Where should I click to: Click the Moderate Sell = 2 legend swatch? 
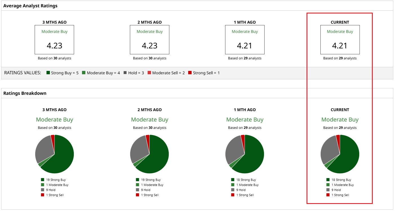(x=149, y=73)
